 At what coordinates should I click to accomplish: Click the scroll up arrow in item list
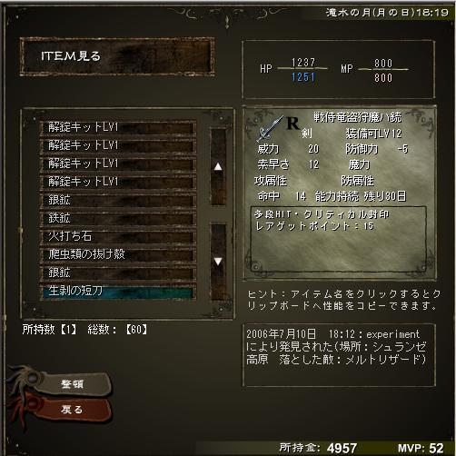[218, 167]
